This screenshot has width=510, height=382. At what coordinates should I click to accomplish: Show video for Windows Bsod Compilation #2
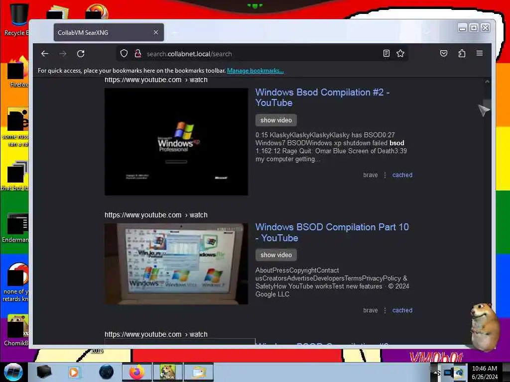(x=276, y=120)
